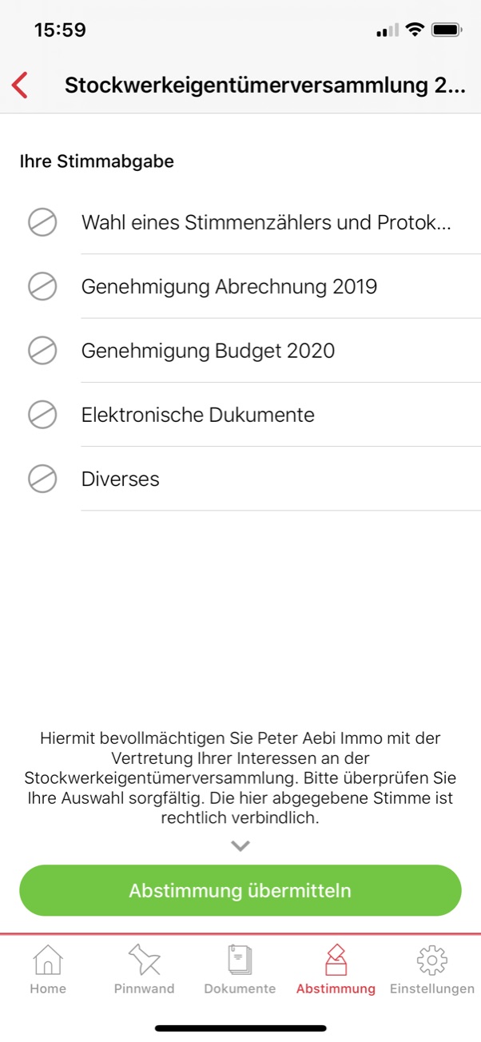The height and width of the screenshot is (1042, 481).
Task: Switch to the Pinnwand tab label
Action: point(144,989)
